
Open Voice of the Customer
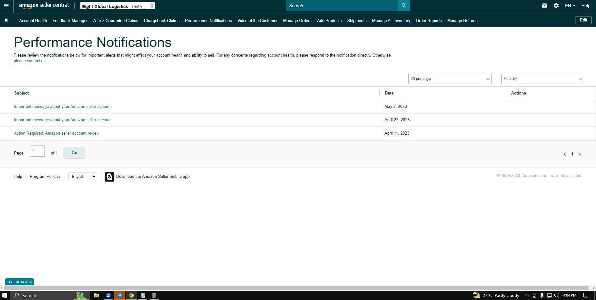click(258, 21)
